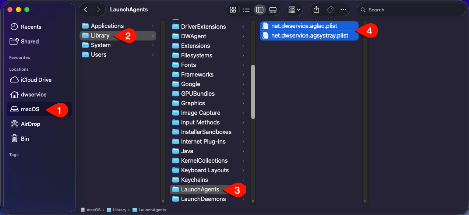Select the LaunchAgents folder
The width and height of the screenshot is (469, 215).
[208, 189]
